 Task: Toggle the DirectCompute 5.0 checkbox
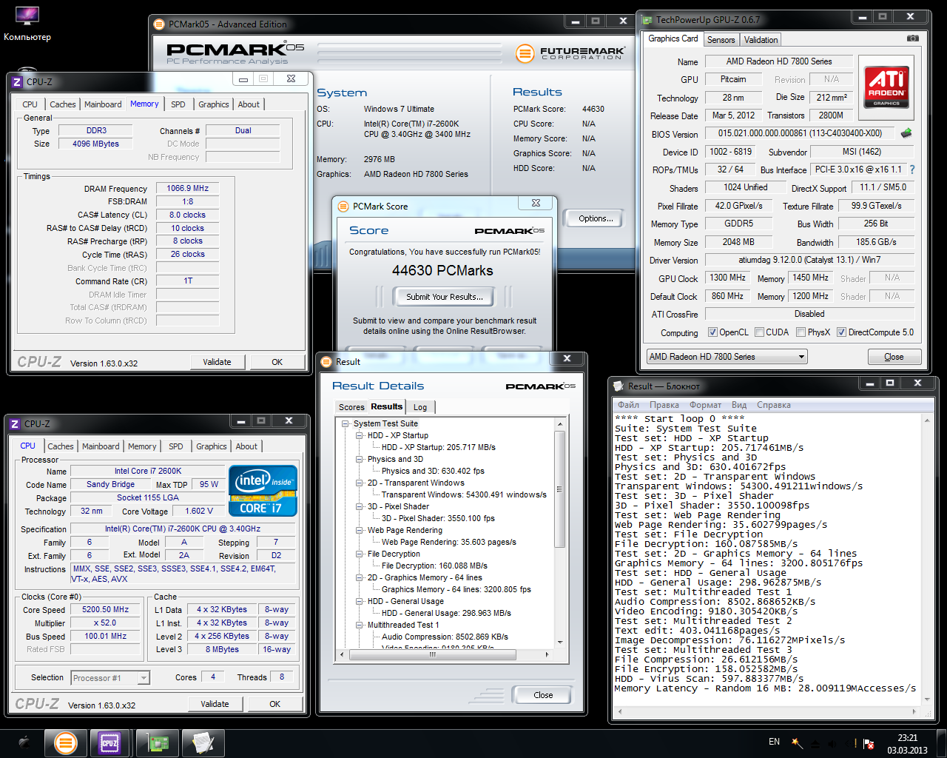click(841, 332)
